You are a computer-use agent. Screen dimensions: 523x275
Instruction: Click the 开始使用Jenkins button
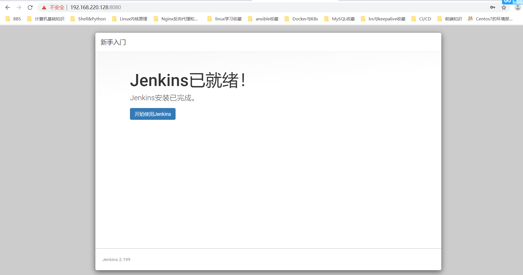coord(153,114)
